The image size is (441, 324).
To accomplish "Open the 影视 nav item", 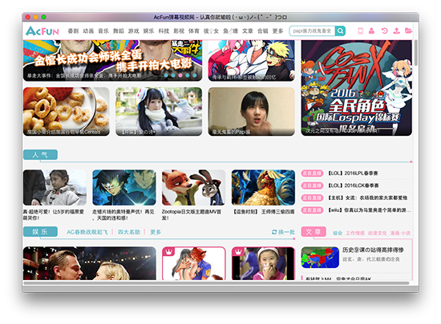I will tap(179, 31).
